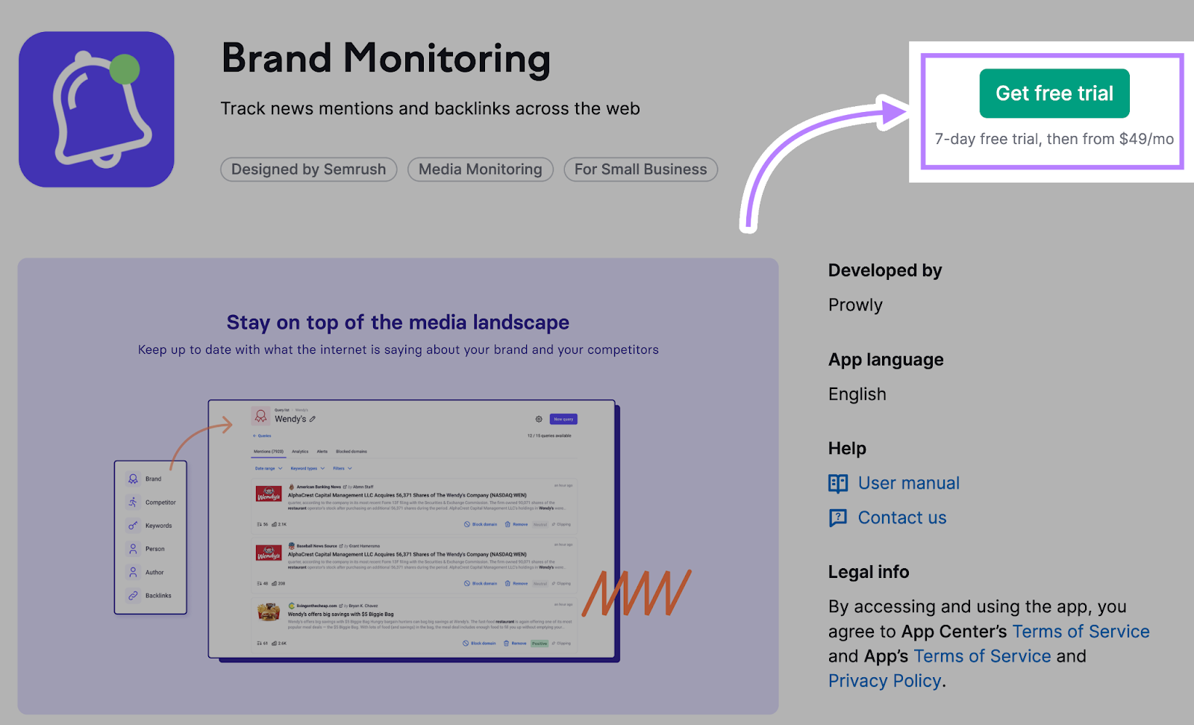This screenshot has height=725, width=1194.
Task: Expand the Filters dropdown
Action: pyautogui.click(x=341, y=468)
